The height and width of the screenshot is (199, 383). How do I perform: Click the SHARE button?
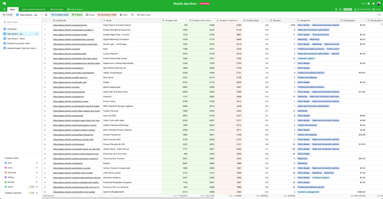coord(348,9)
